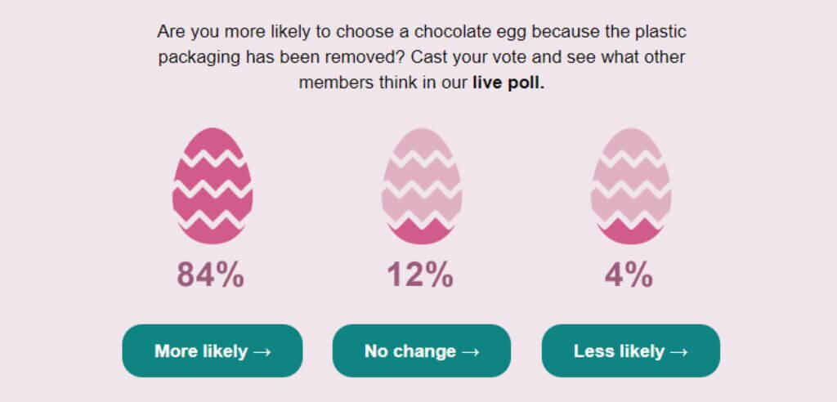Choose the No change button

point(422,351)
